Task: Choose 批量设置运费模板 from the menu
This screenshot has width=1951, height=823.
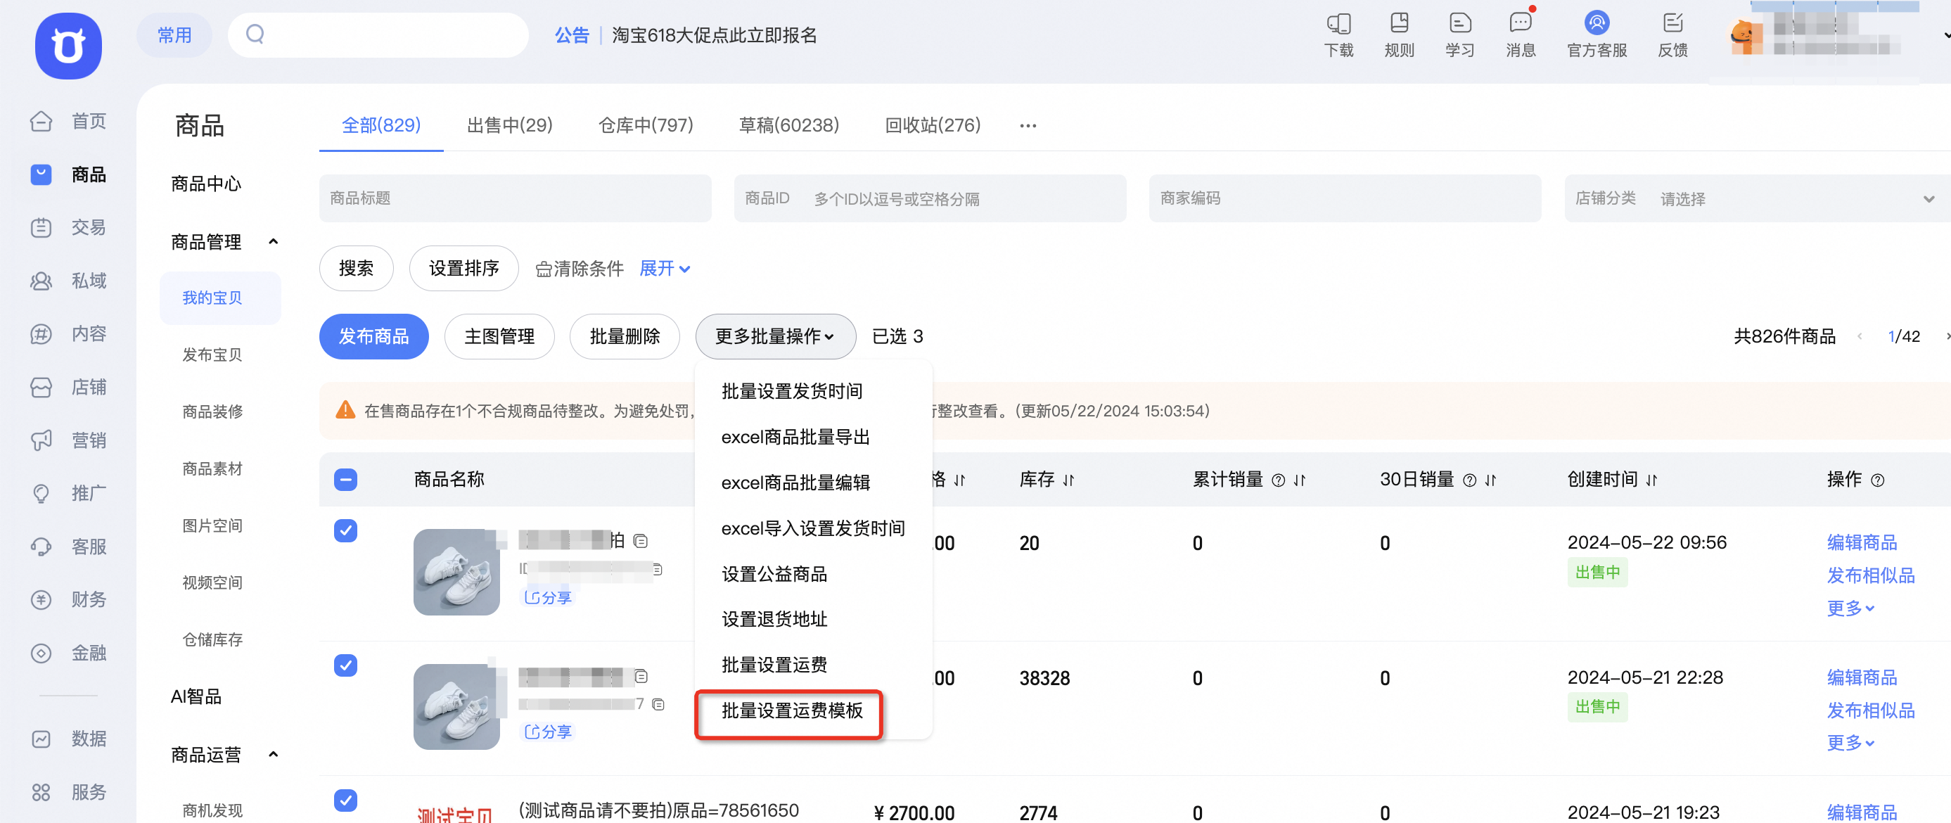Action: [x=791, y=710]
